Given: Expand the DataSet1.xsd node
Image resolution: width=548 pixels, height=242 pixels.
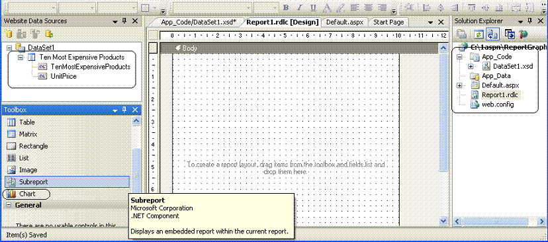Looking at the screenshot, I should click(471, 66).
